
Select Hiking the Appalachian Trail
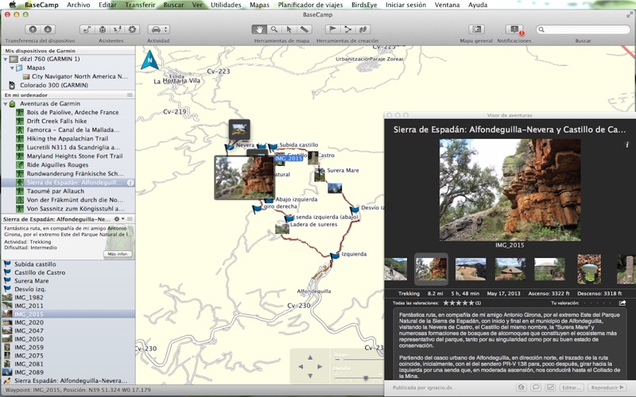(68, 138)
